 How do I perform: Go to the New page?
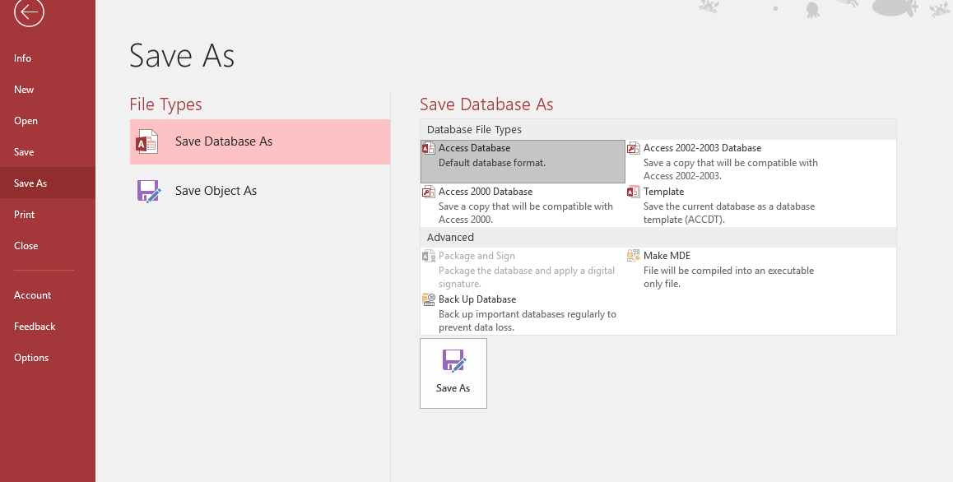coord(24,90)
